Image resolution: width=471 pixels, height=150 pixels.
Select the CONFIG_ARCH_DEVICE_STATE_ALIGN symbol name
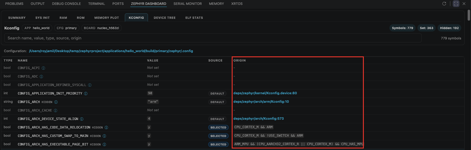pyautogui.click(x=48, y=119)
